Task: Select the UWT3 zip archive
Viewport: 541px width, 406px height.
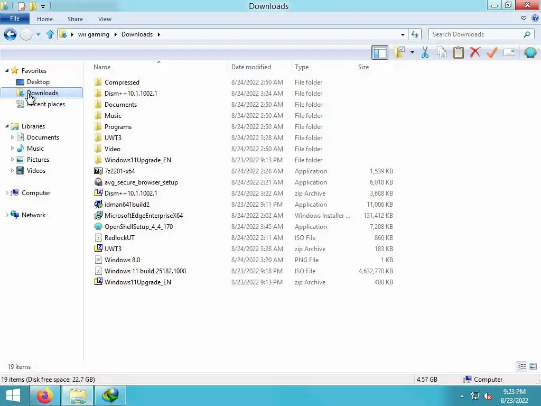Action: (113, 248)
